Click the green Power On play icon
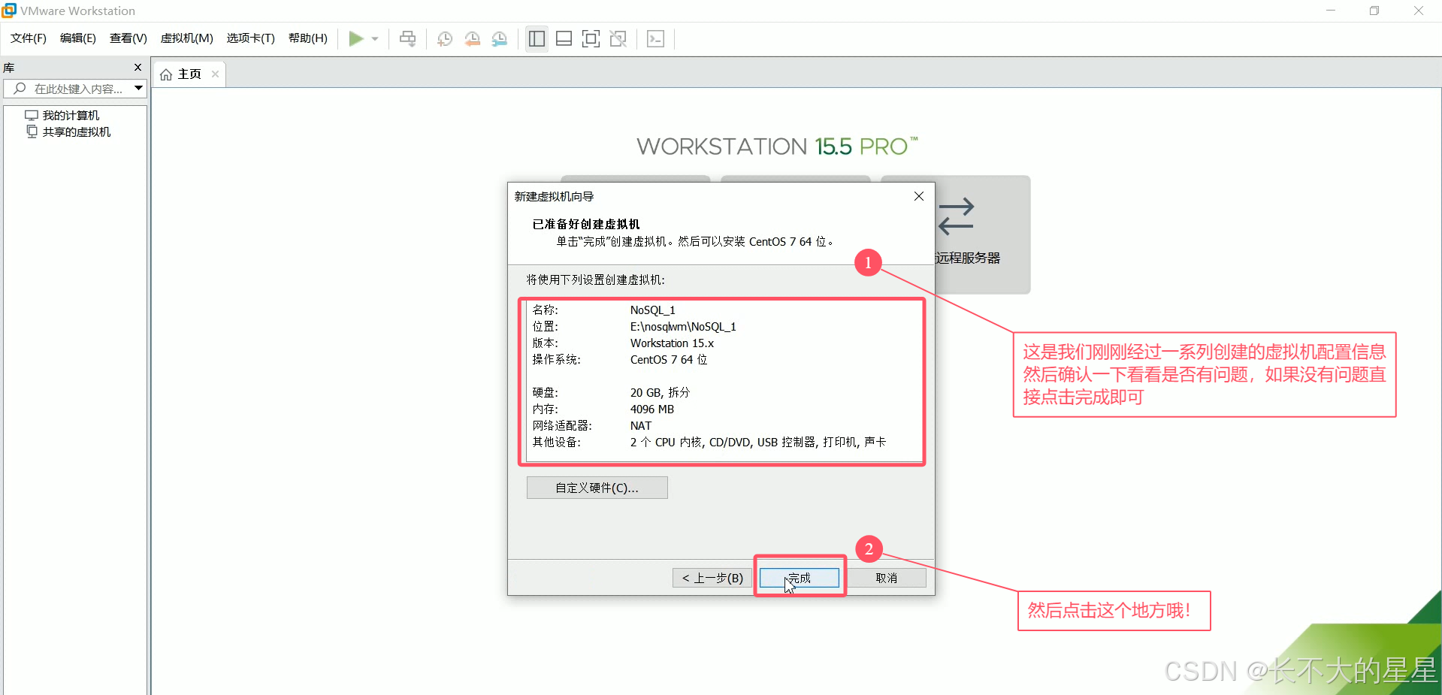 tap(356, 38)
